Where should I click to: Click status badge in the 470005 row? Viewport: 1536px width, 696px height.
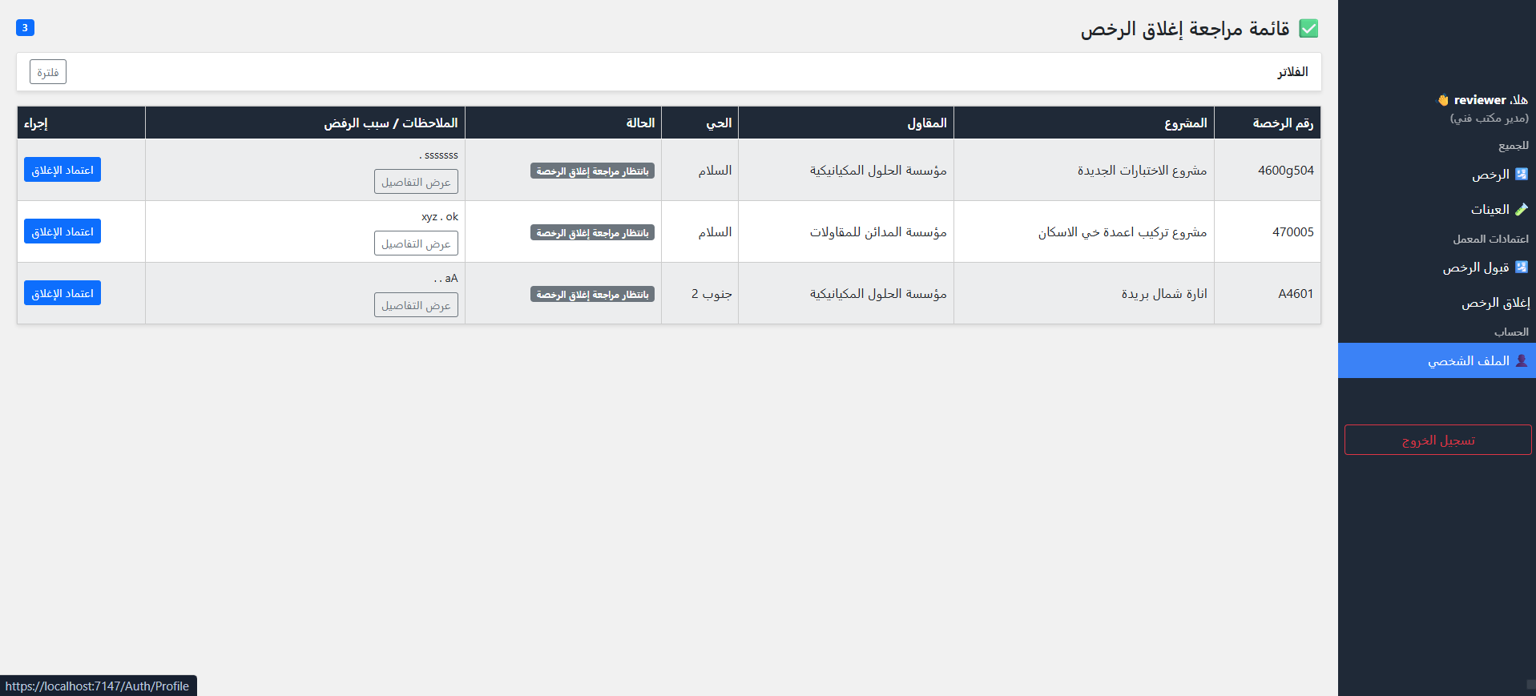click(592, 232)
